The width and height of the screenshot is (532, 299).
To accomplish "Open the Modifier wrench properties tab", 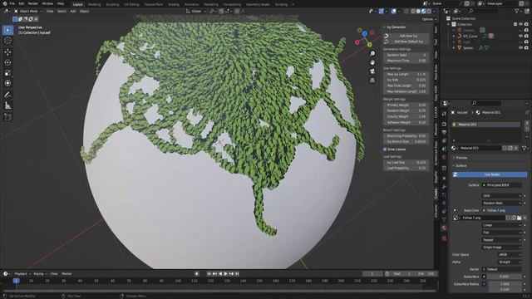I will coord(444,186).
